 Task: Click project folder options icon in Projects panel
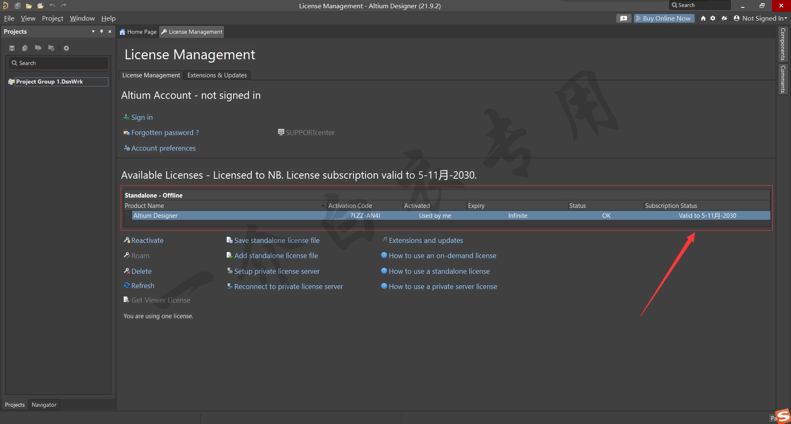click(x=51, y=48)
